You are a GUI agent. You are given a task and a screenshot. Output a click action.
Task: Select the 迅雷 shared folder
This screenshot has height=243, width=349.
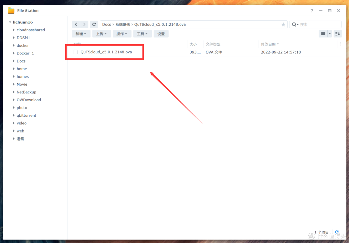coord(20,139)
